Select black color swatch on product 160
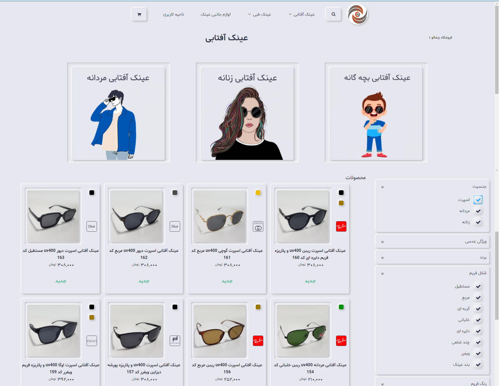Screen dimensions: 499x386 (x=341, y=193)
